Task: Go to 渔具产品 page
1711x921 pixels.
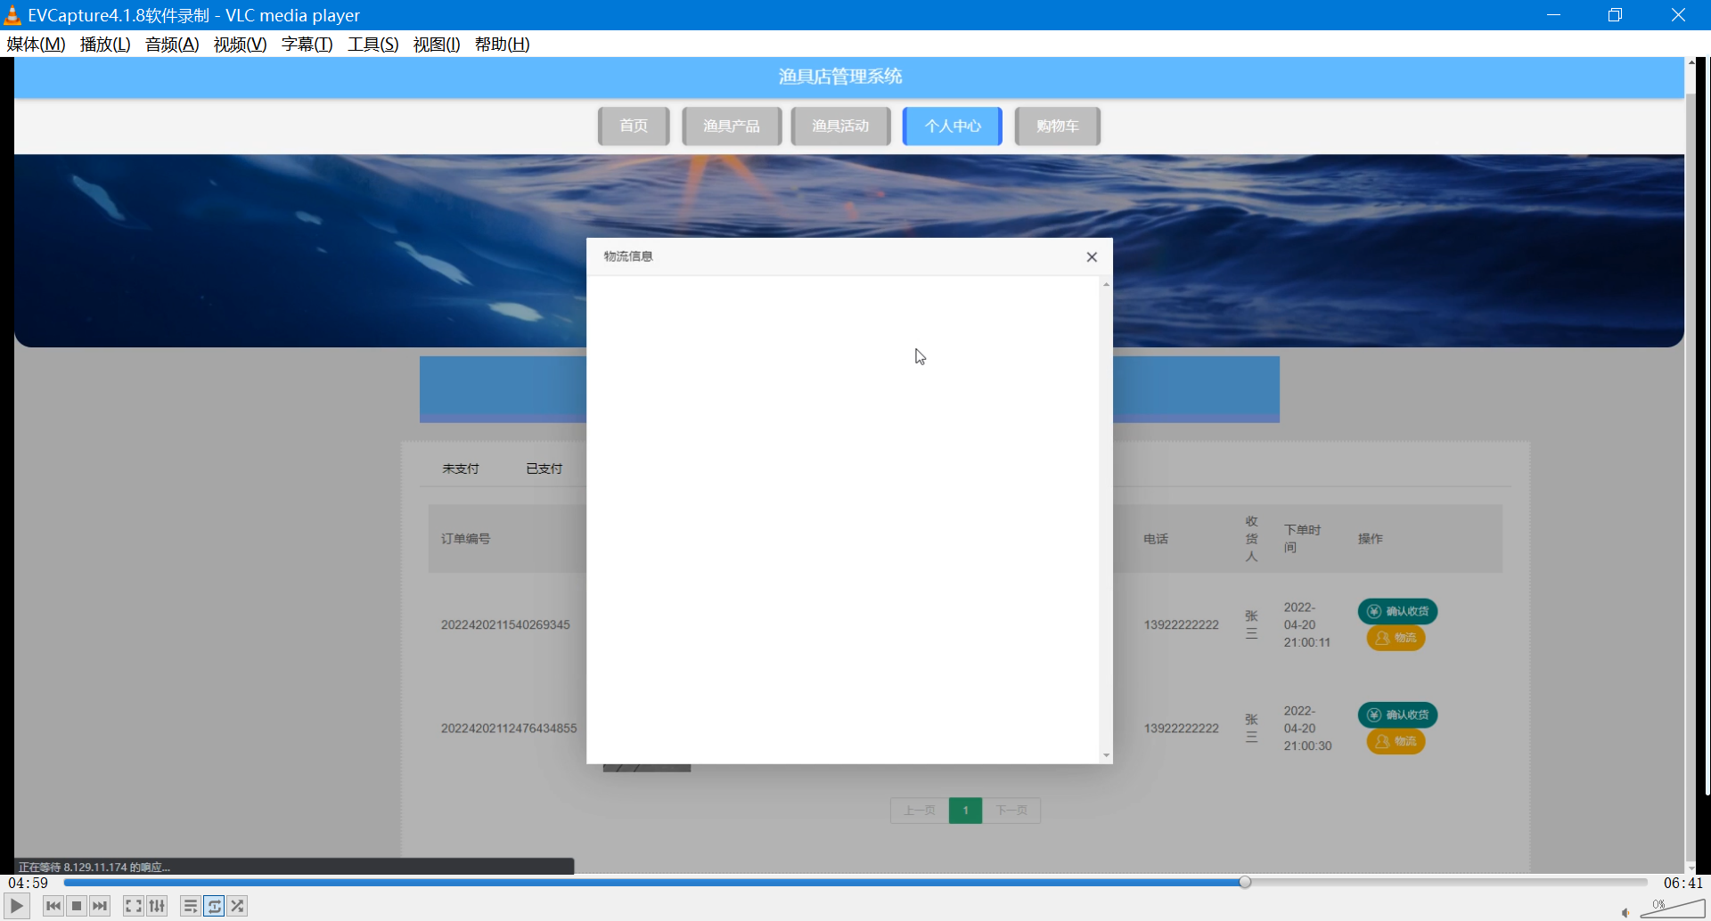Action: click(732, 126)
